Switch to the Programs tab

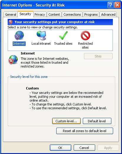click(91, 15)
